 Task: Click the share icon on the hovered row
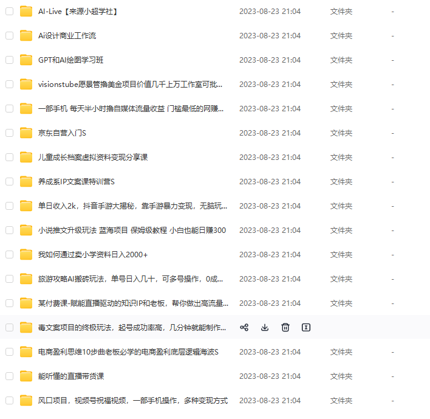point(244,327)
